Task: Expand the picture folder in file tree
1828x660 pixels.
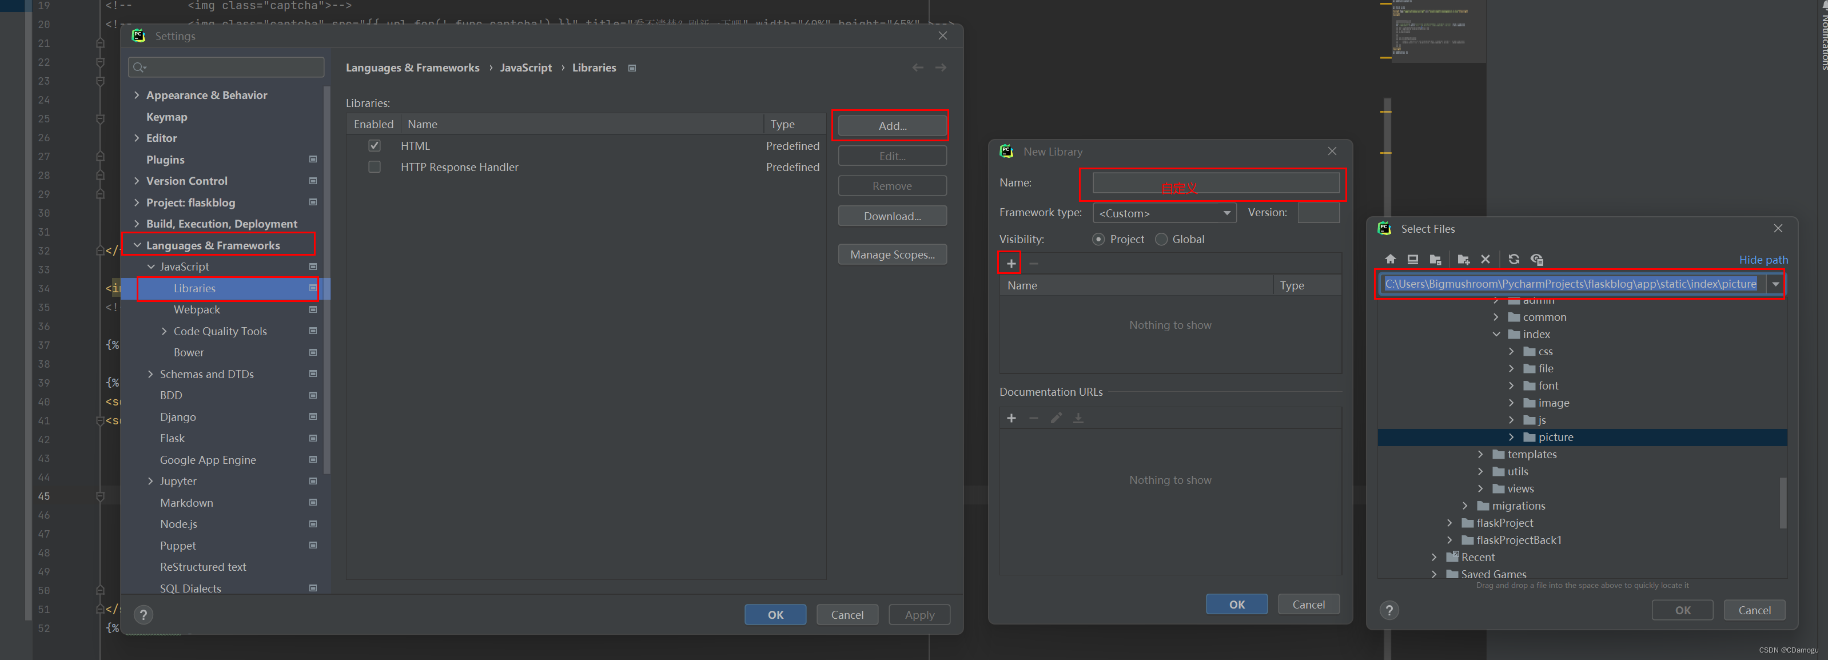Action: point(1511,437)
